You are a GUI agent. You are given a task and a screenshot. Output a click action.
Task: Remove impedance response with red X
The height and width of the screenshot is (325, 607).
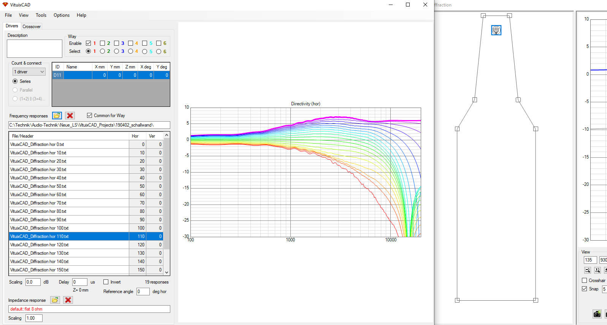(x=68, y=300)
